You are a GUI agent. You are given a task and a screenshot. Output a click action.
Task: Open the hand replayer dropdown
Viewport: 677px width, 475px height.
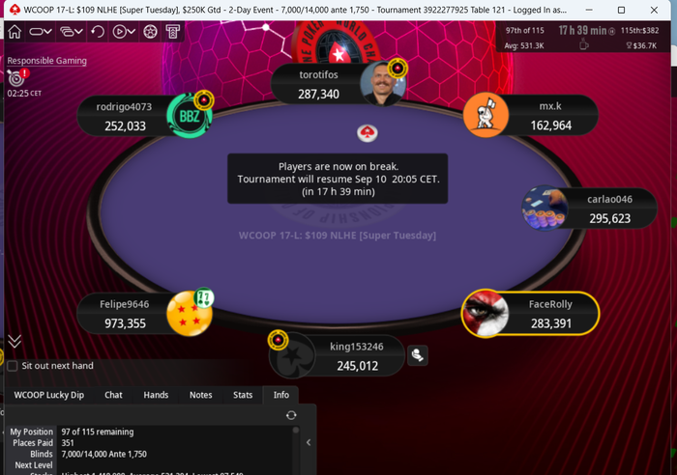click(124, 32)
